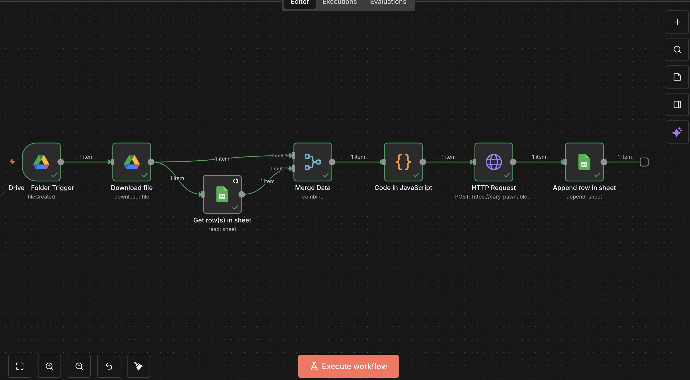Click the plus button to add node
Image resolution: width=690 pixels, height=380 pixels.
[677, 22]
